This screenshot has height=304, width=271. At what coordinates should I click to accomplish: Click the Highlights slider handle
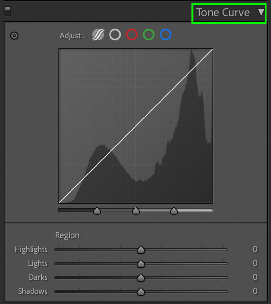click(141, 249)
